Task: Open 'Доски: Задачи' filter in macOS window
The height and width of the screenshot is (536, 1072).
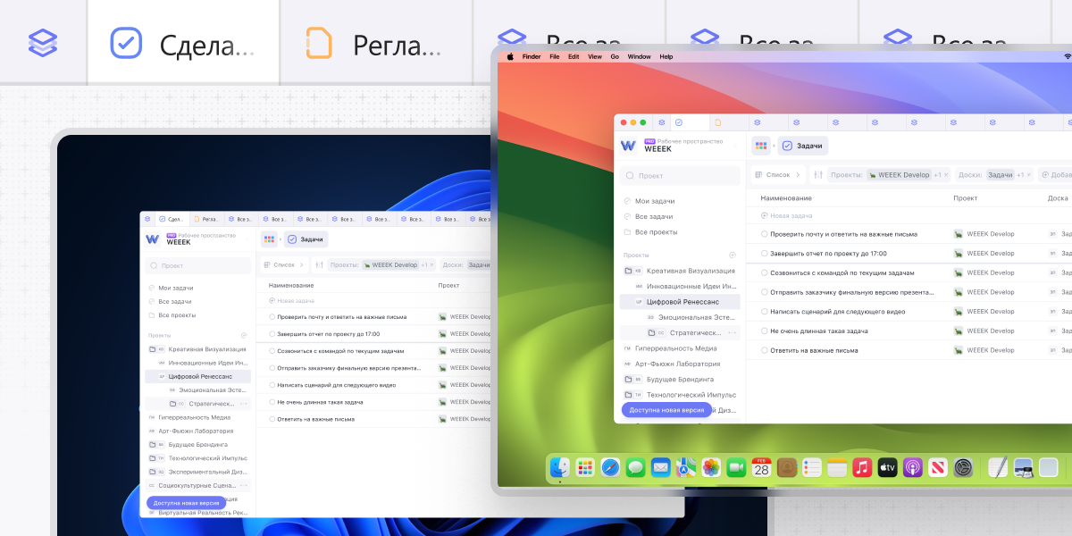Action: pos(995,175)
